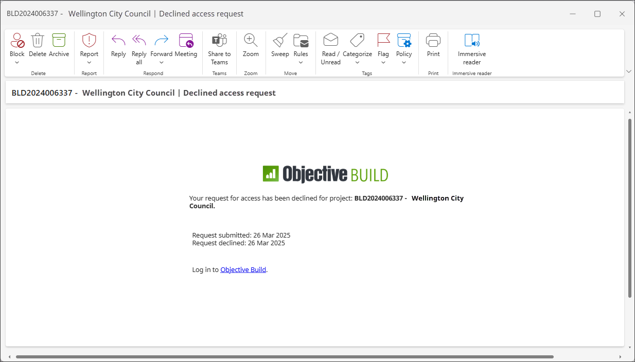The width and height of the screenshot is (635, 362).
Task: Share the email to Teams
Action: click(219, 49)
